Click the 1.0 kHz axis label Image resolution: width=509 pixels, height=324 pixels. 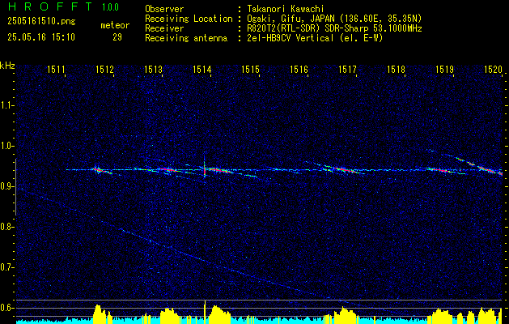[x=6, y=146]
